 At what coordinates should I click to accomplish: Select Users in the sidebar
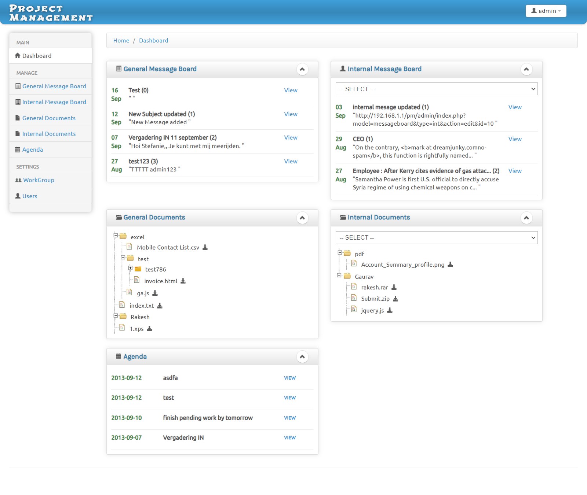click(51, 196)
